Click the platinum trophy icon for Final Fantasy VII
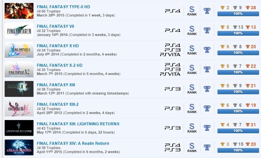 pyautogui.click(x=207, y=30)
